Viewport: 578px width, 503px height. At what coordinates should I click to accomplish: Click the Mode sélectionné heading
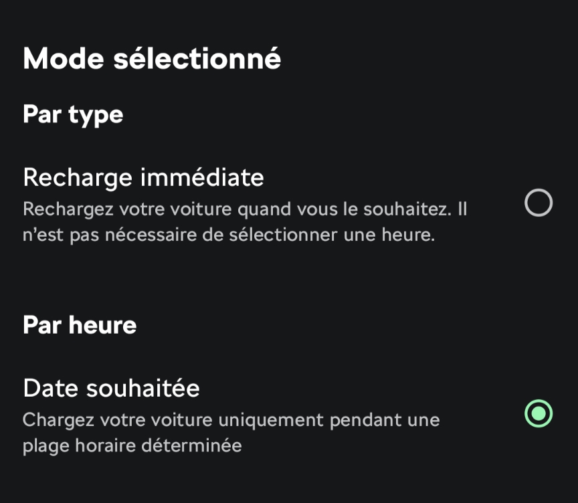coord(152,59)
